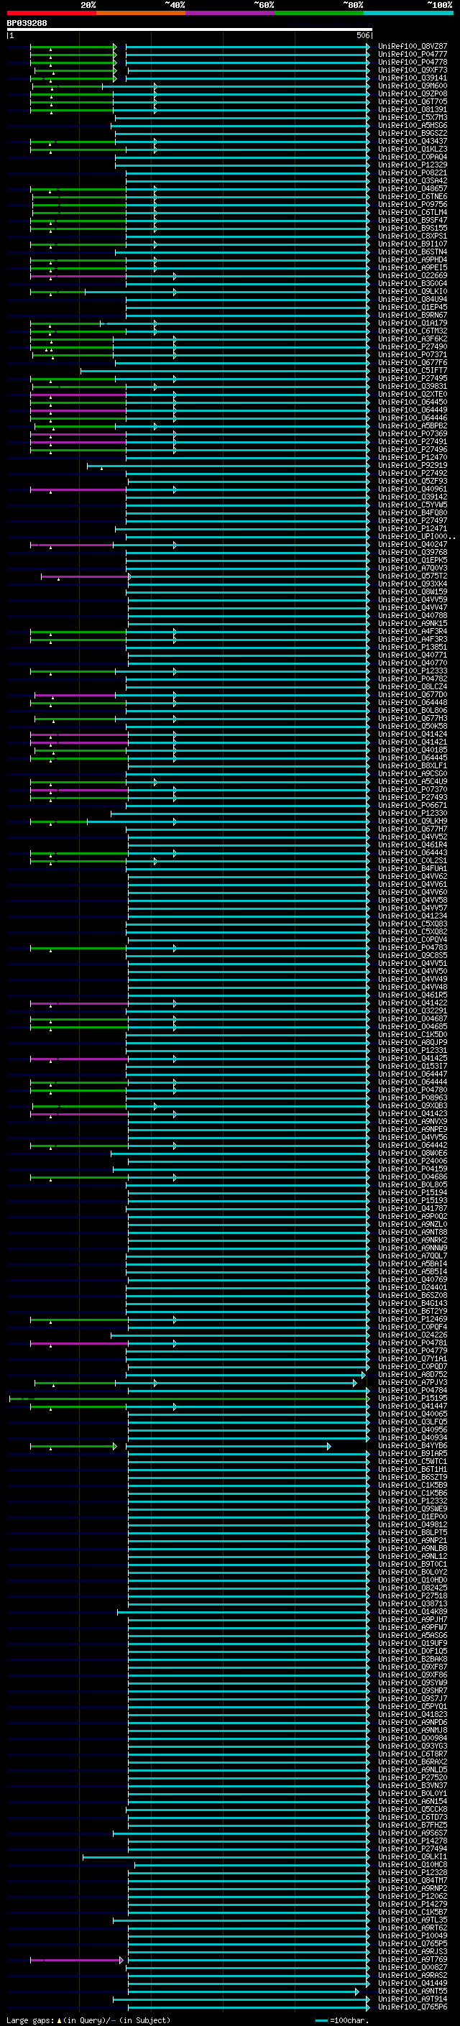
Task: Select label UniRef100_Q5PYQ1
Action: point(413,1706)
